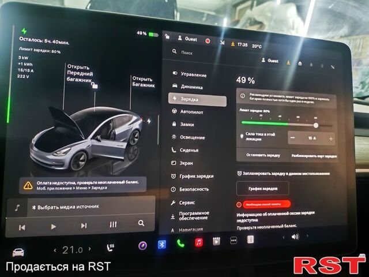Open the Сиденья menu
Image resolution: width=369 pixels, height=277 pixels.
(184, 150)
